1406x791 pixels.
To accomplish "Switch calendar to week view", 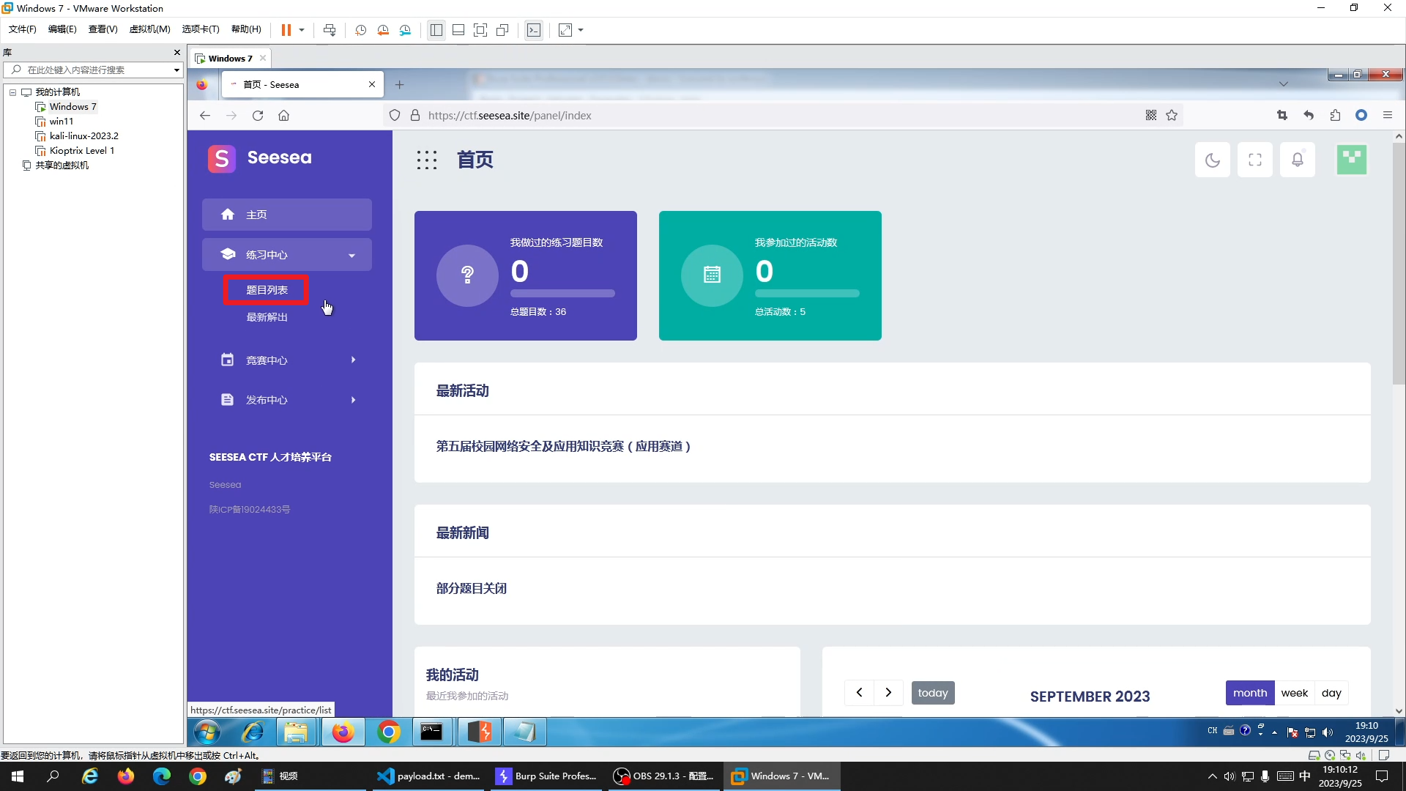I will coord(1294,692).
